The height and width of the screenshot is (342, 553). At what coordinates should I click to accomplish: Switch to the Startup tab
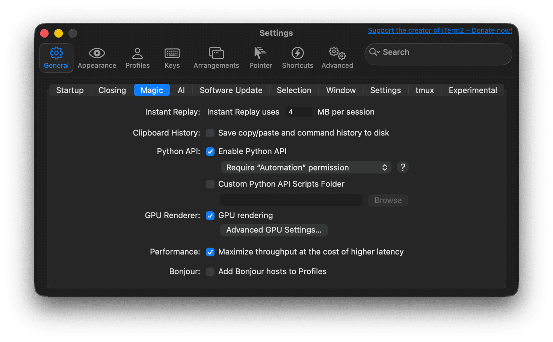tap(70, 90)
